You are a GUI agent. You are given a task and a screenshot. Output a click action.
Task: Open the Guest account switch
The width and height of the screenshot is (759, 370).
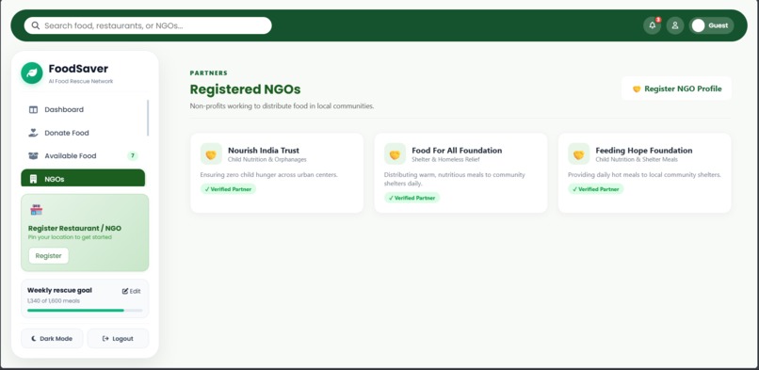(712, 25)
